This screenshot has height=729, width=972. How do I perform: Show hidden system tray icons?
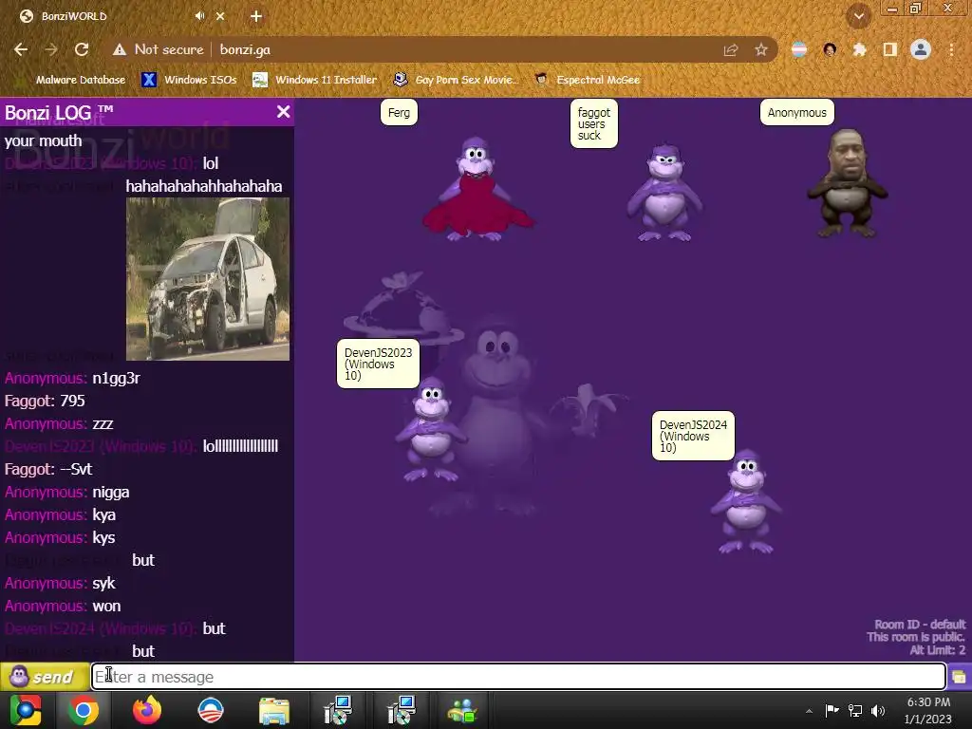point(809,711)
